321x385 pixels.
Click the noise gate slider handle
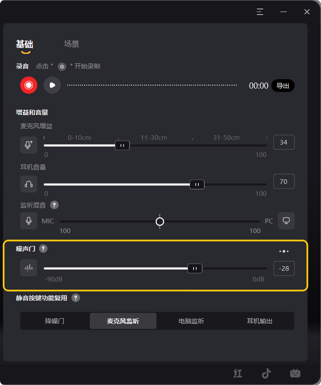[x=195, y=269]
